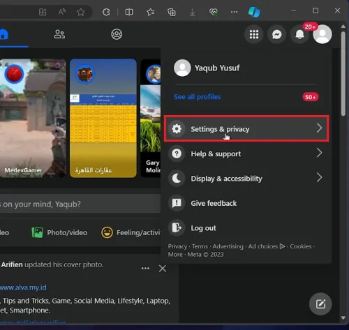The image size is (349, 330).
Task: Expand Help & support chevron
Action: 319,153
